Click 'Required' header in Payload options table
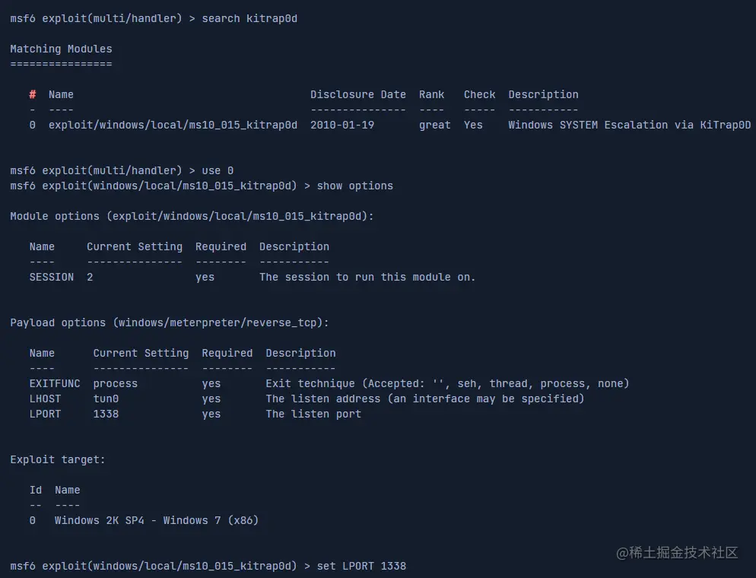 point(227,354)
